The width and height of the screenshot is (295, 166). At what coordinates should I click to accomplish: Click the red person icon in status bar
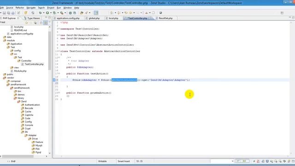coord(258,161)
